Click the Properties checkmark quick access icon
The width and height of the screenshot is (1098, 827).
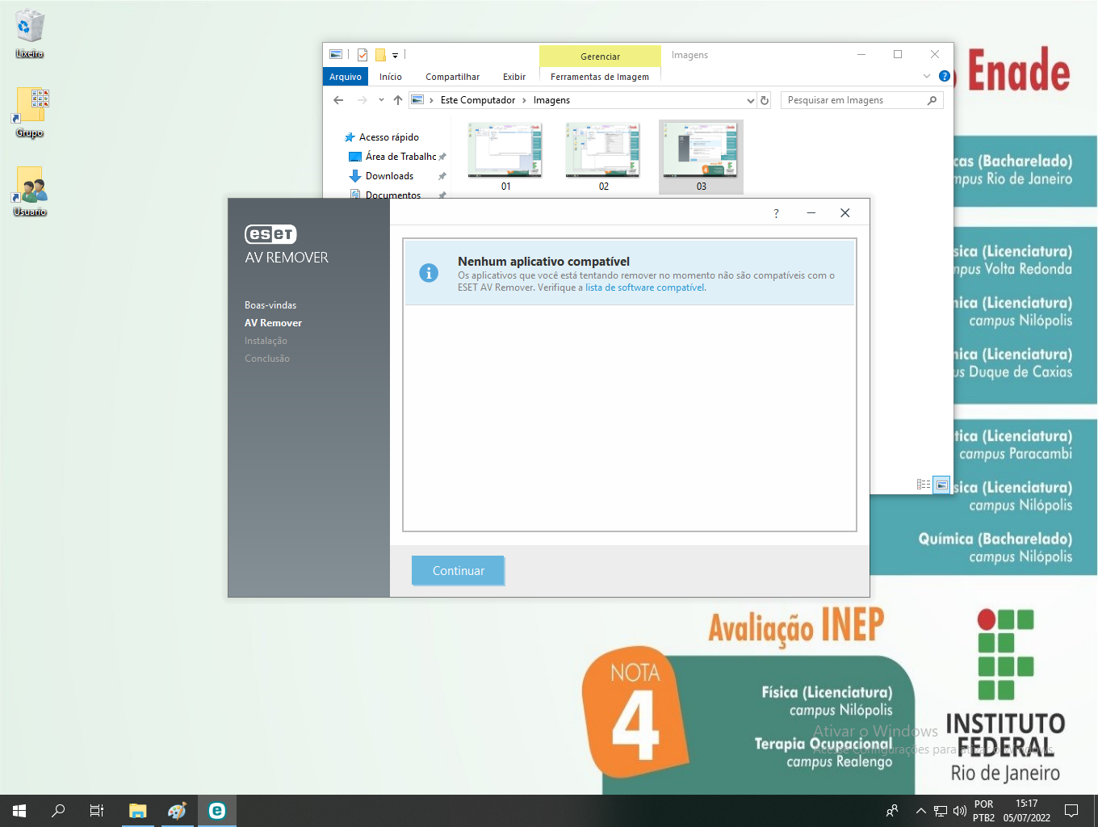point(363,55)
